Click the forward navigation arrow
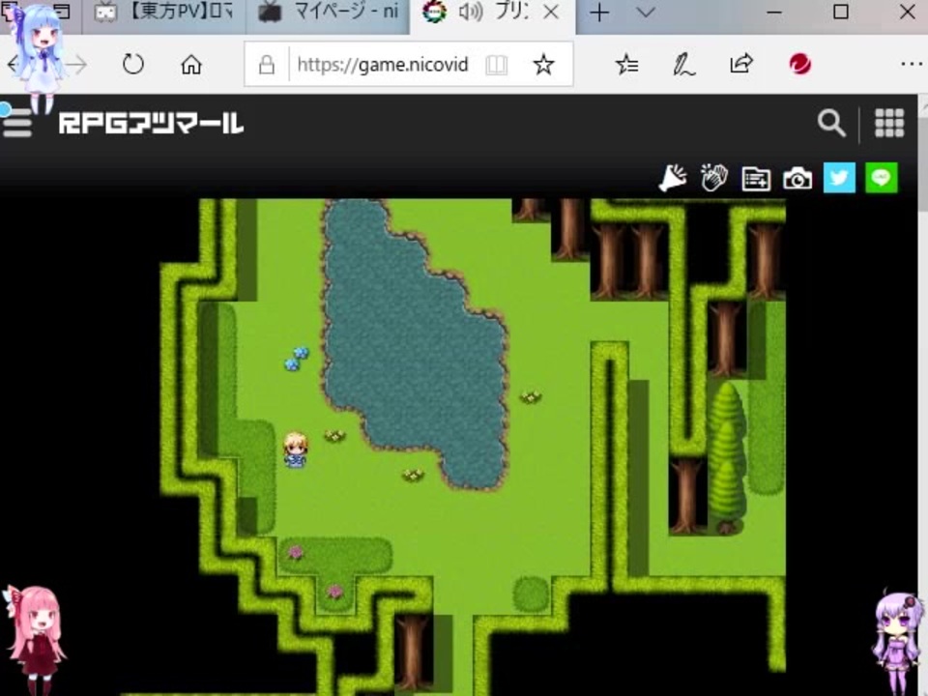The image size is (928, 696). (77, 64)
